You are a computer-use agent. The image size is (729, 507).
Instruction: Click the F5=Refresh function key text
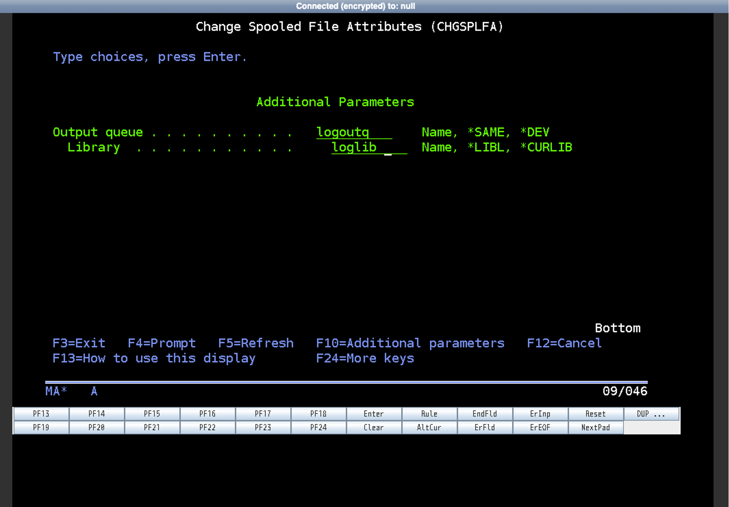[256, 343]
